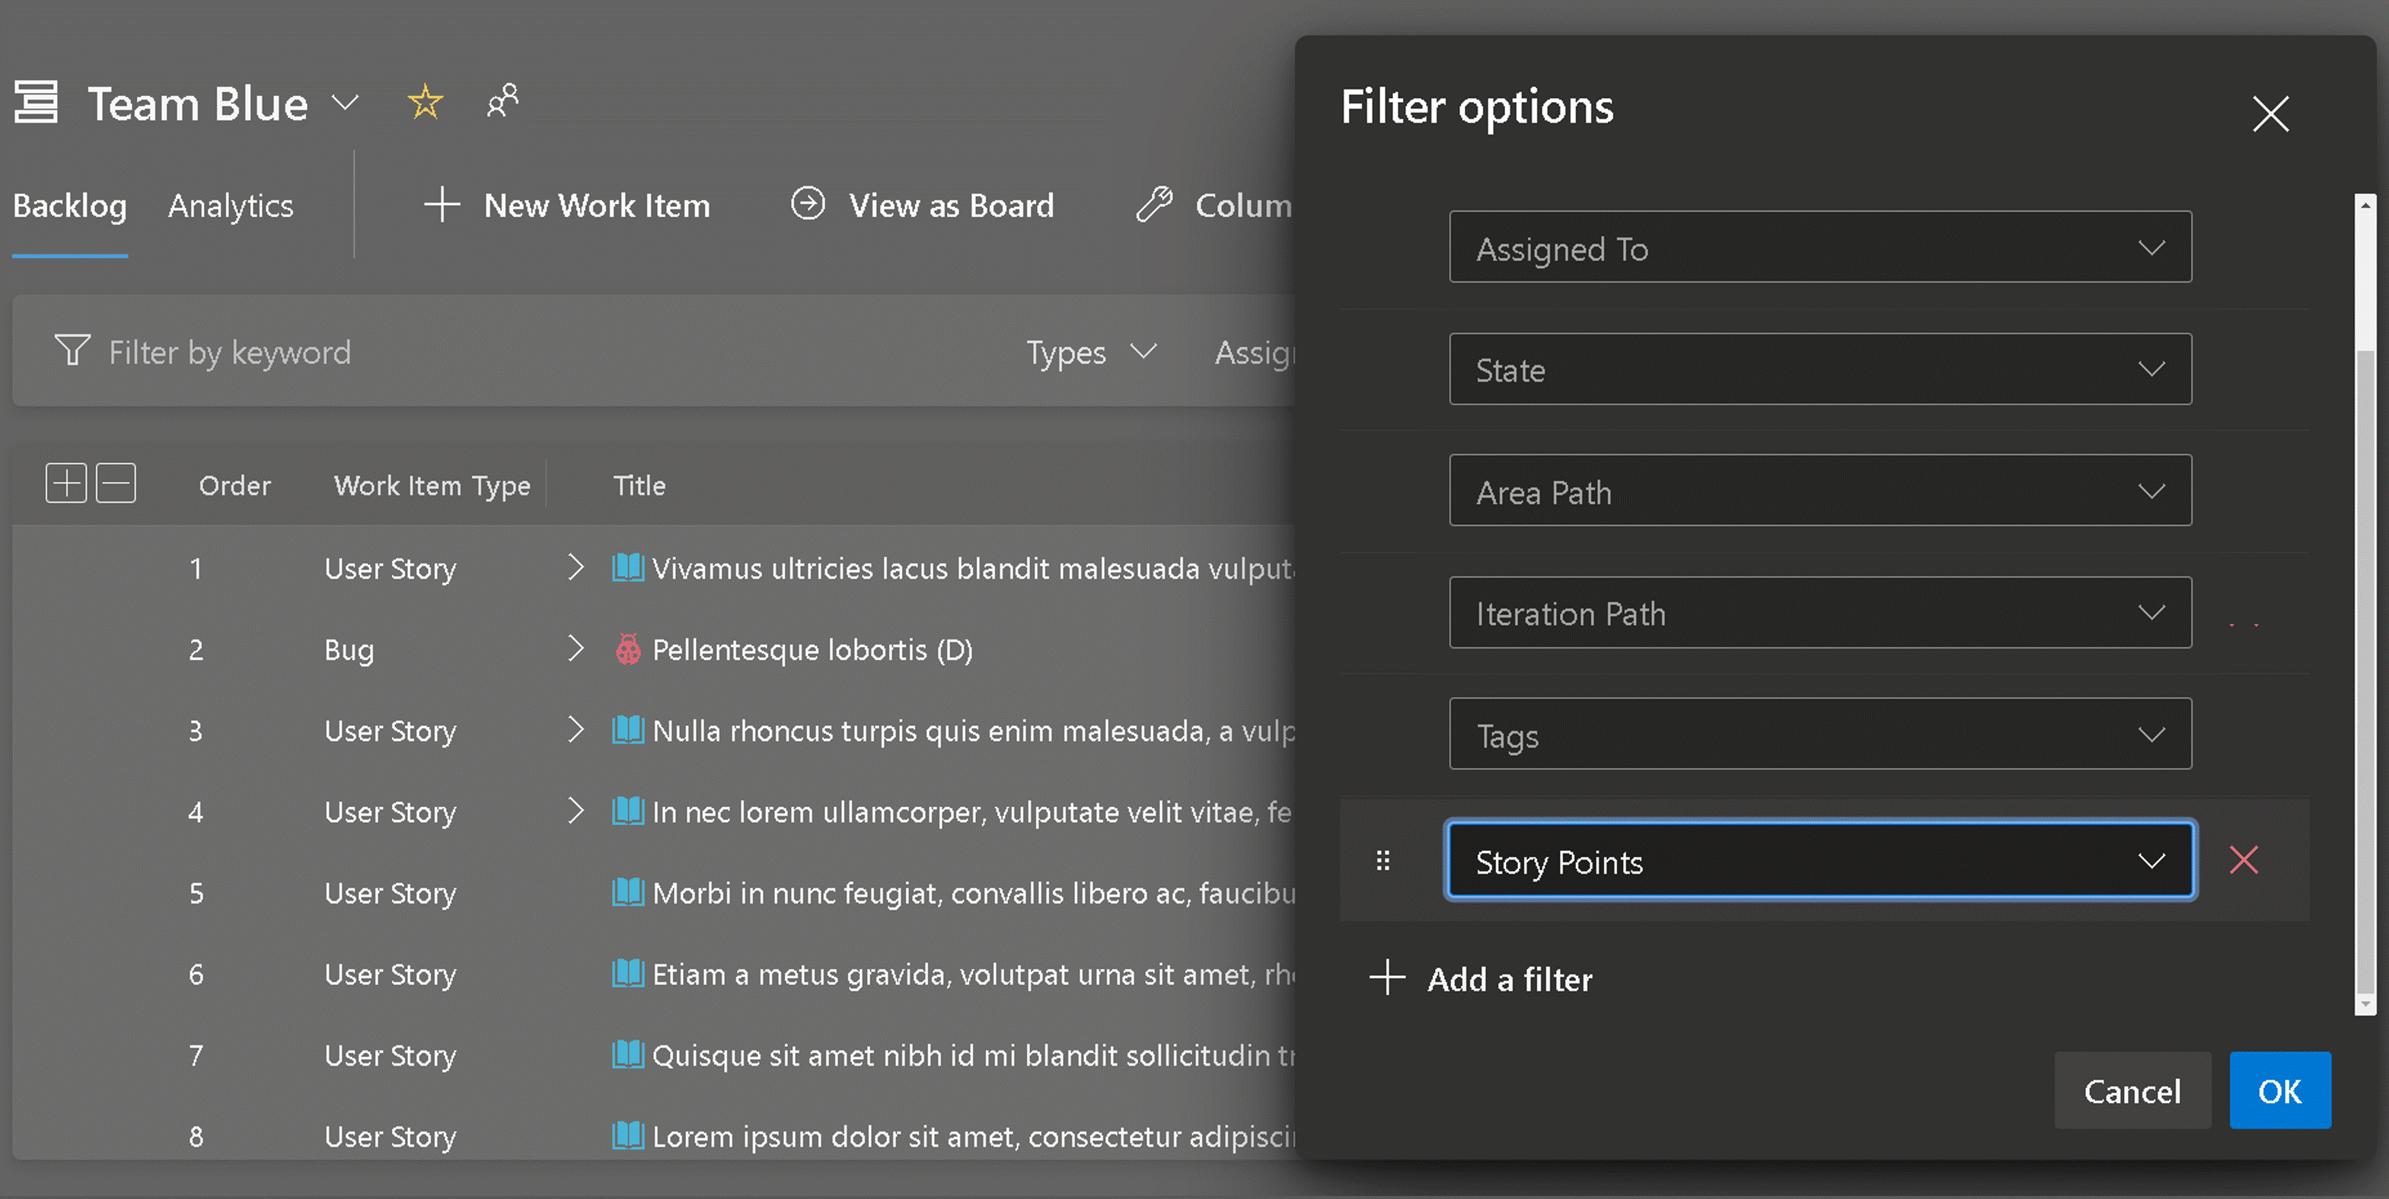Toggle the Types filter on backlog
The width and height of the screenshot is (2389, 1199).
pyautogui.click(x=1091, y=353)
